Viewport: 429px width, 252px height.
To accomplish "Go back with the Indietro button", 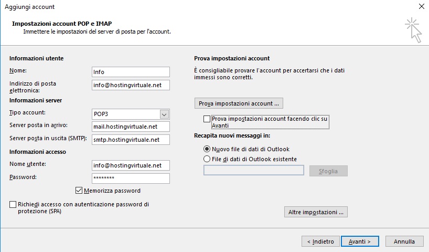I will 320,241.
